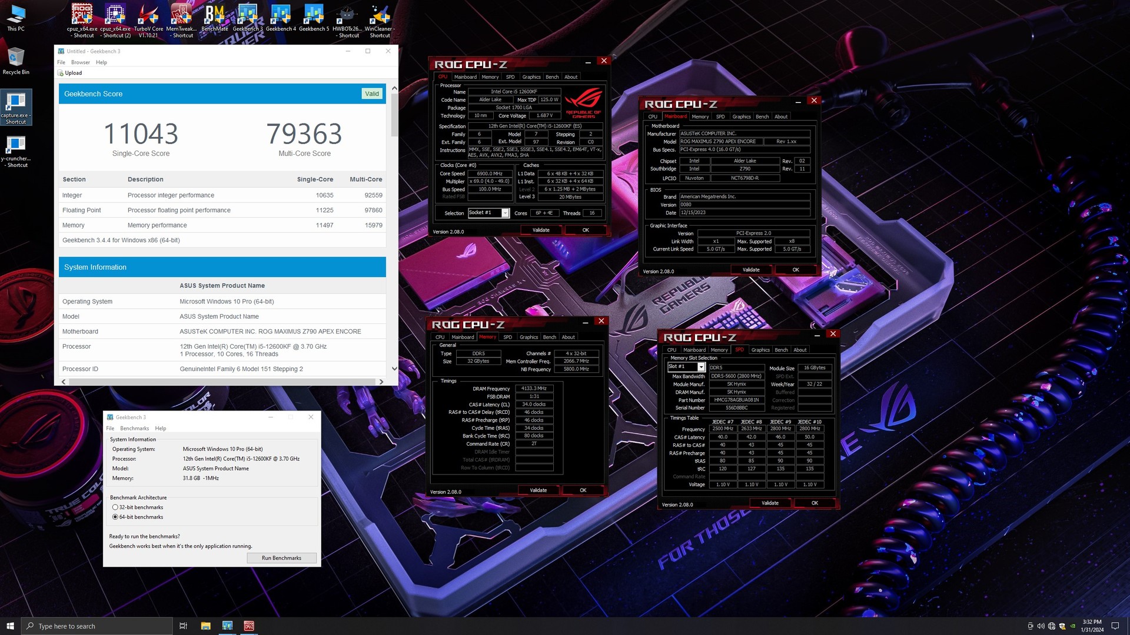Select HWBOTx265 Shortcut desktop icon

tap(347, 21)
